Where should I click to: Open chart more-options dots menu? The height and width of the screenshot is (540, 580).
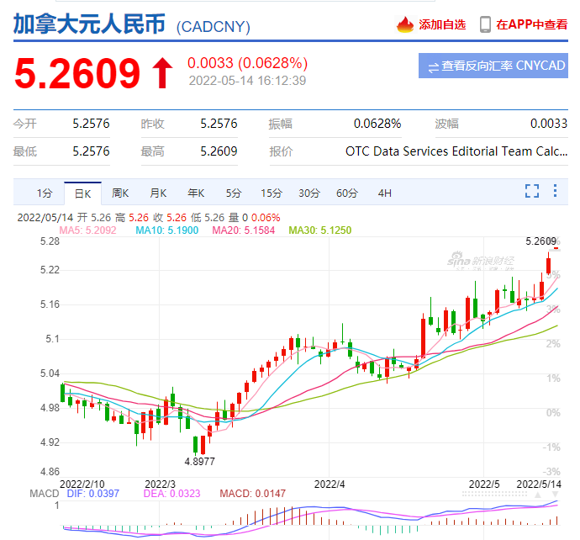[x=555, y=191]
